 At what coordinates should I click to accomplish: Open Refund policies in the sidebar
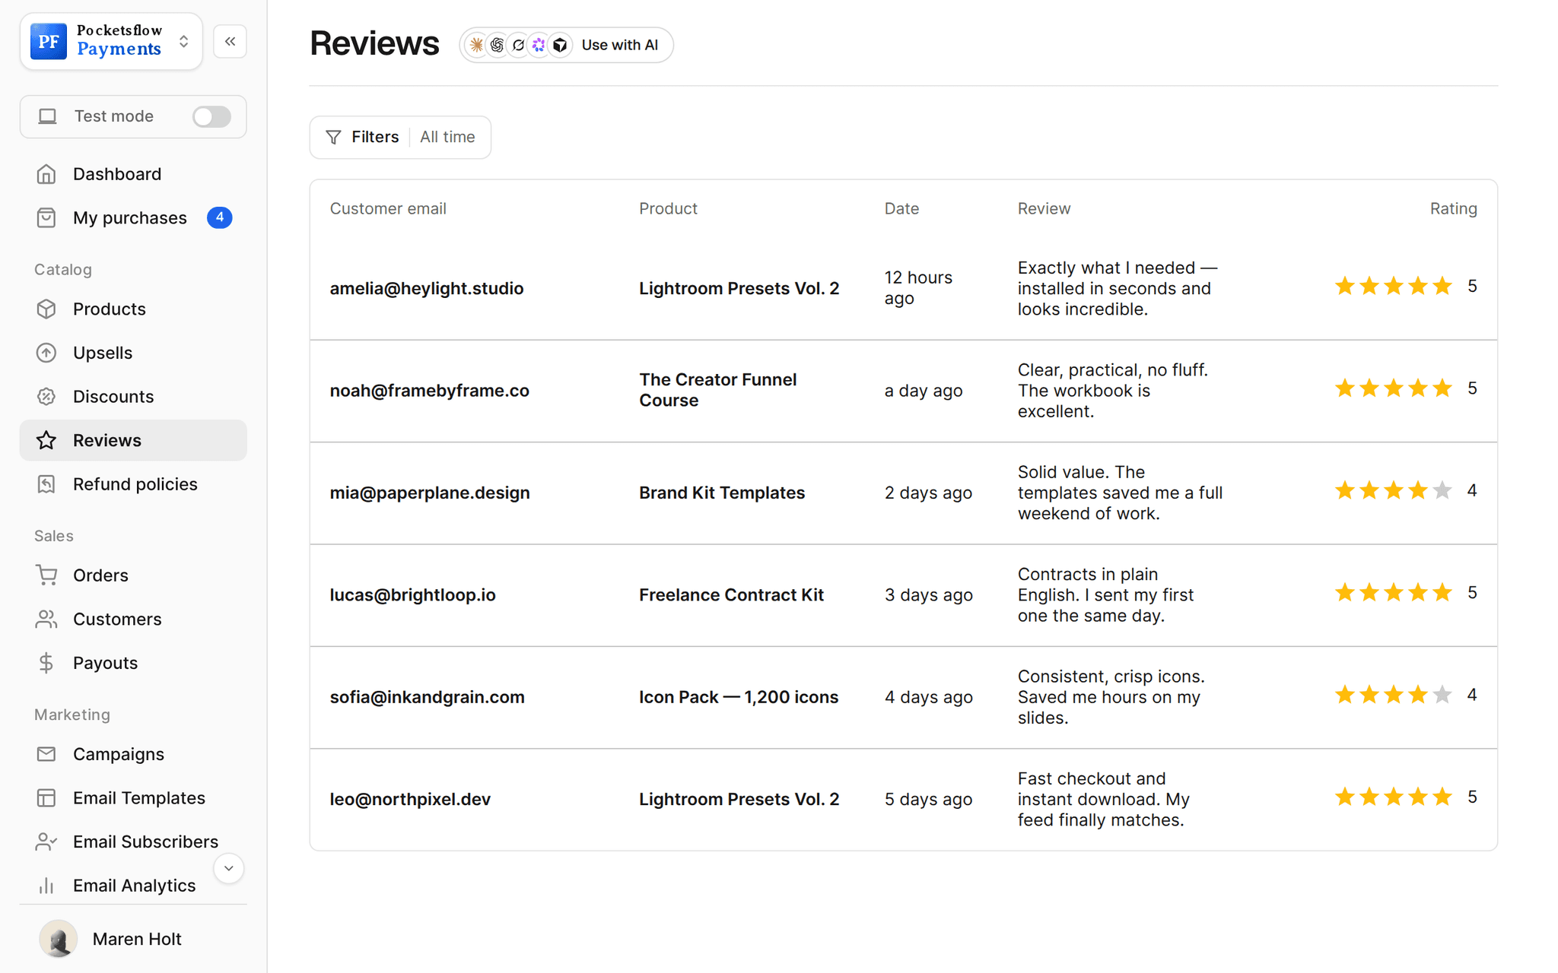pos(133,484)
